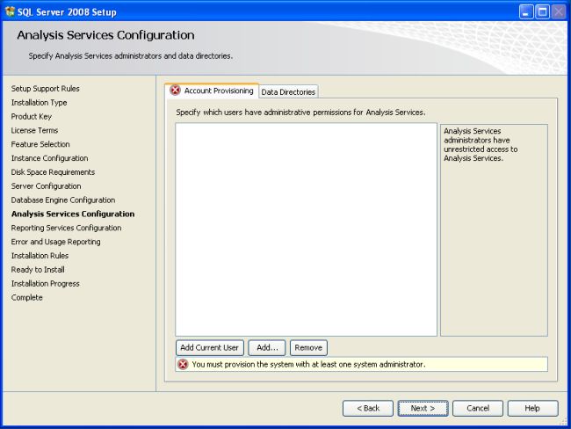
Task: Select Server Configuration step
Action: [47, 185]
